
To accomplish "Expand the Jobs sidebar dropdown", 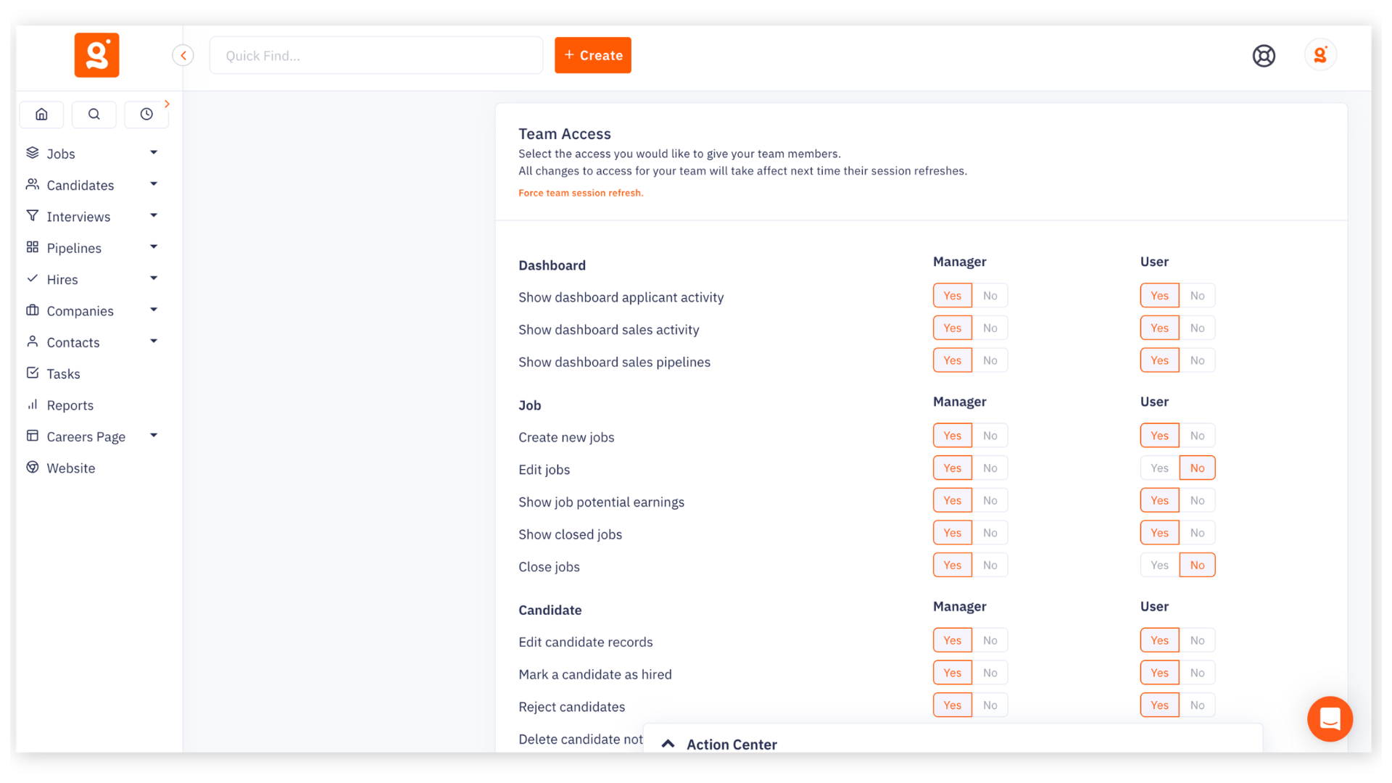I will (153, 152).
